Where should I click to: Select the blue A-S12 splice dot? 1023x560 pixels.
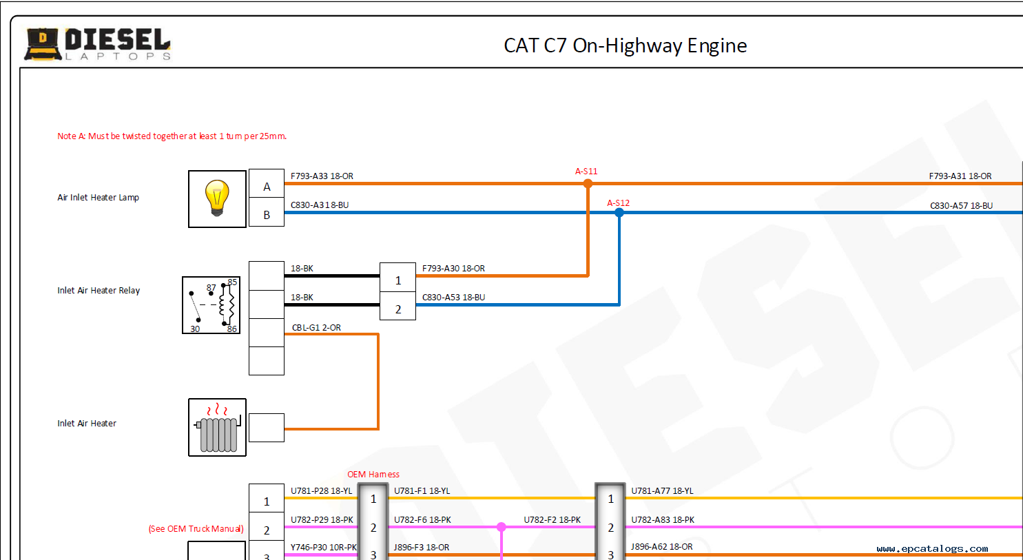point(619,212)
